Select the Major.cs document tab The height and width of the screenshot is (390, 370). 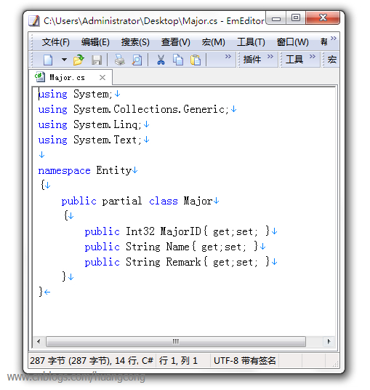[71, 77]
